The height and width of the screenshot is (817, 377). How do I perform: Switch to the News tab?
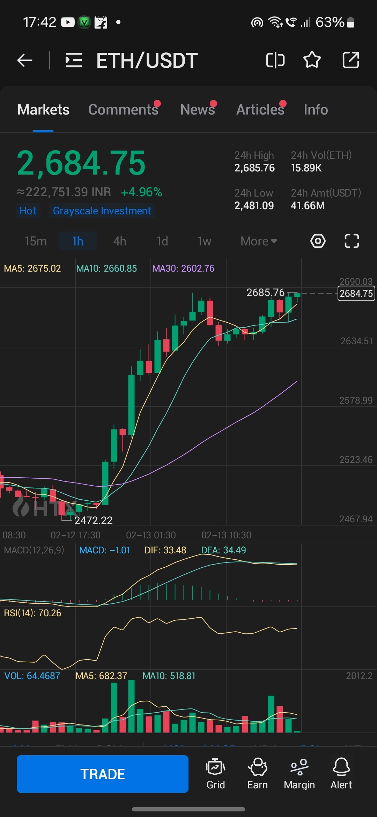[x=198, y=110]
